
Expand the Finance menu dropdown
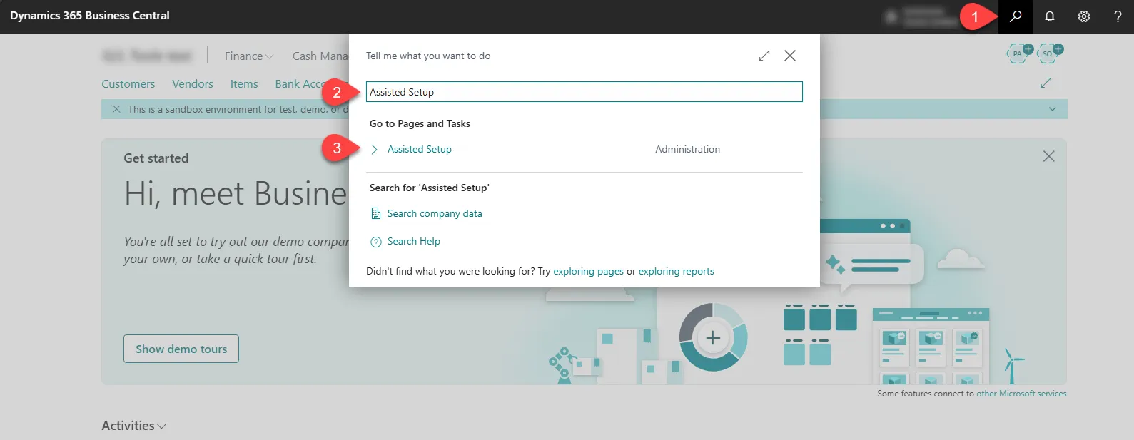pyautogui.click(x=248, y=56)
